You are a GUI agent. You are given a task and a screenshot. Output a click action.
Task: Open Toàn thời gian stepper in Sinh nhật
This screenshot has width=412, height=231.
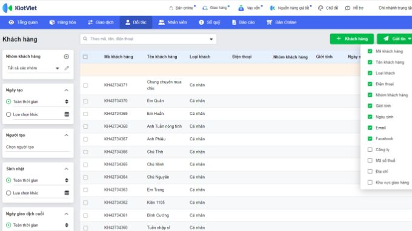click(x=67, y=180)
